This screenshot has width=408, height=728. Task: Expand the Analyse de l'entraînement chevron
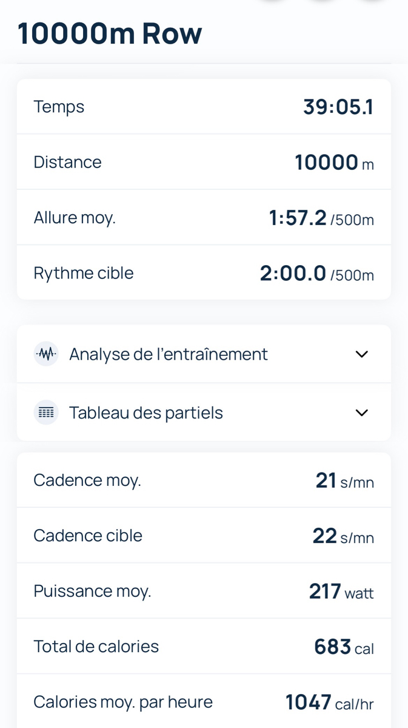point(361,354)
